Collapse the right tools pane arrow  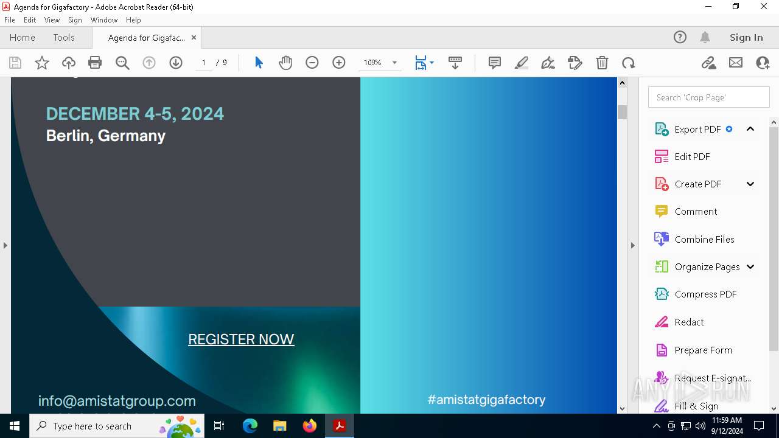click(x=633, y=245)
